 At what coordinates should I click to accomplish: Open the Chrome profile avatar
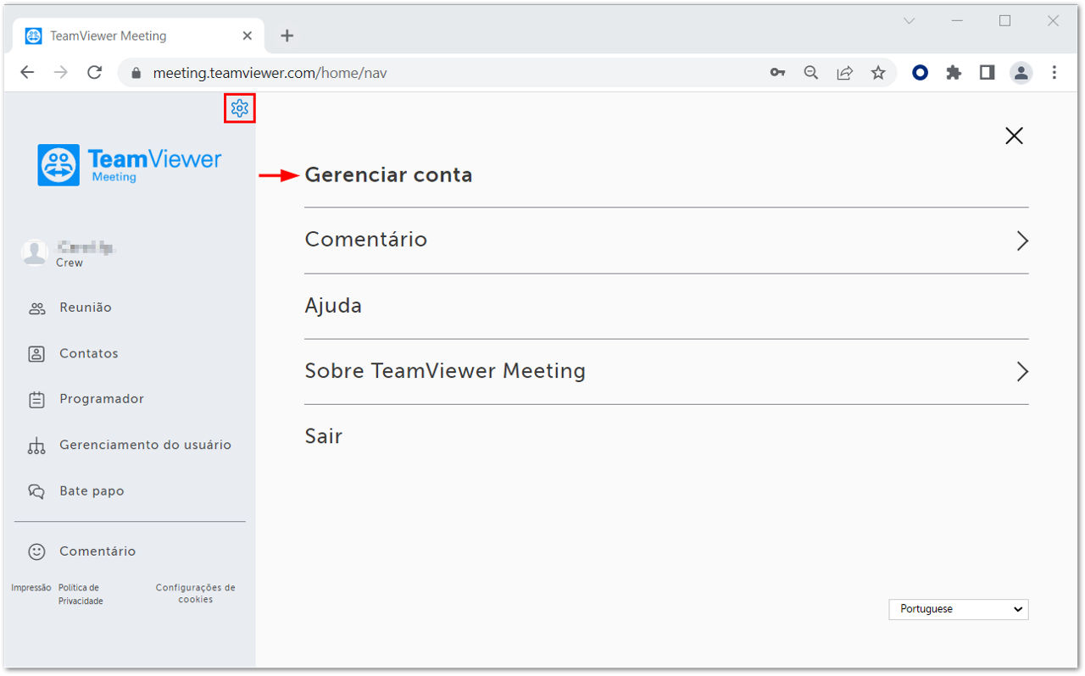click(1021, 73)
